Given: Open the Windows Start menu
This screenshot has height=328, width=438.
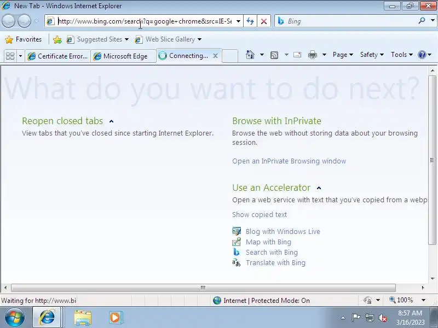Looking at the screenshot, I should [x=15, y=318].
